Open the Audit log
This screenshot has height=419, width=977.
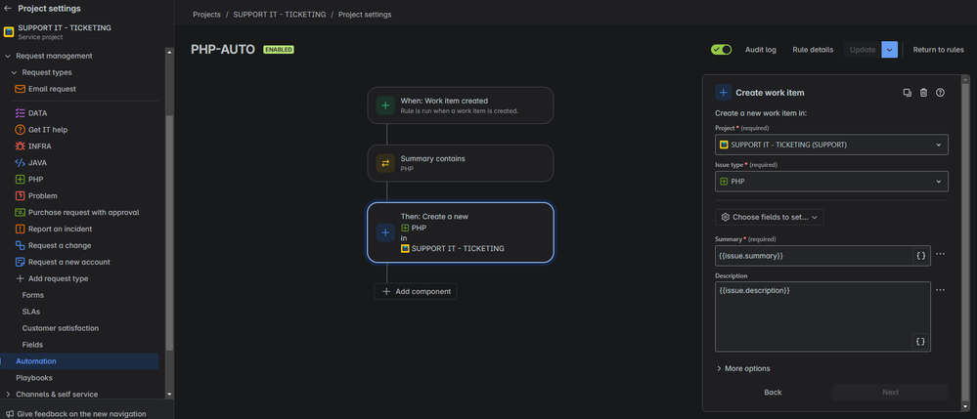click(x=761, y=50)
